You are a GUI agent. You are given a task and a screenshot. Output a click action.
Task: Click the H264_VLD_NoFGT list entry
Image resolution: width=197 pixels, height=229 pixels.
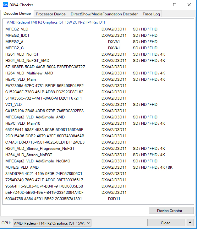pos(22,54)
